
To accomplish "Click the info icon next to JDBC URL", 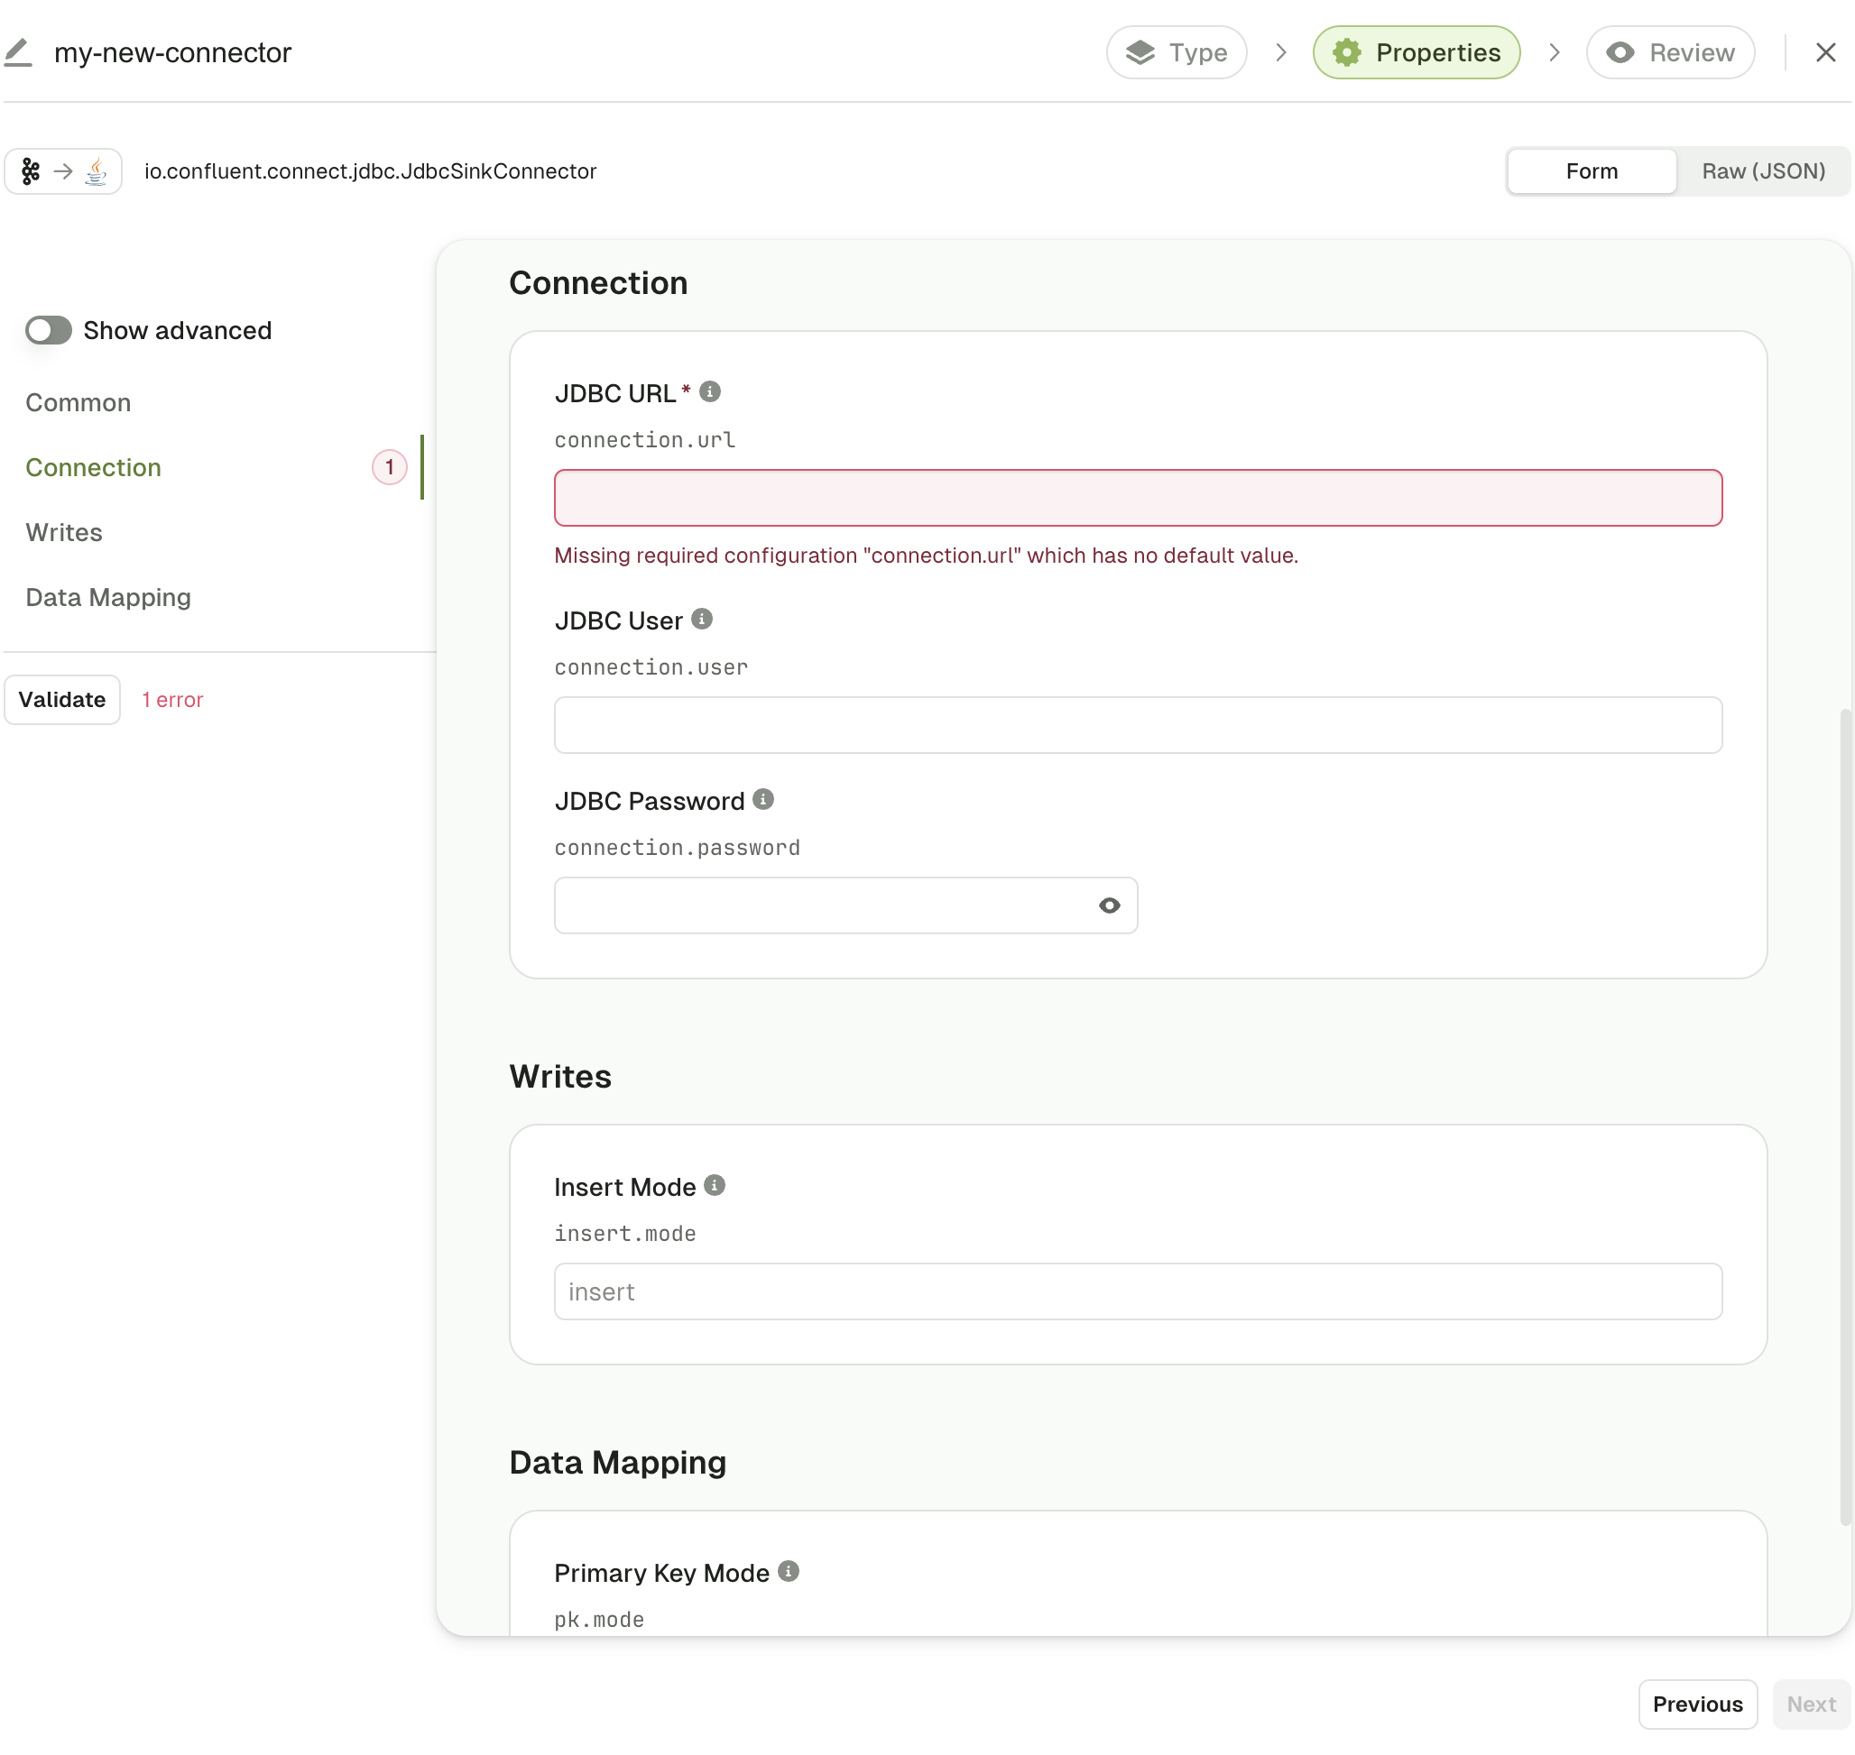I will [710, 391].
